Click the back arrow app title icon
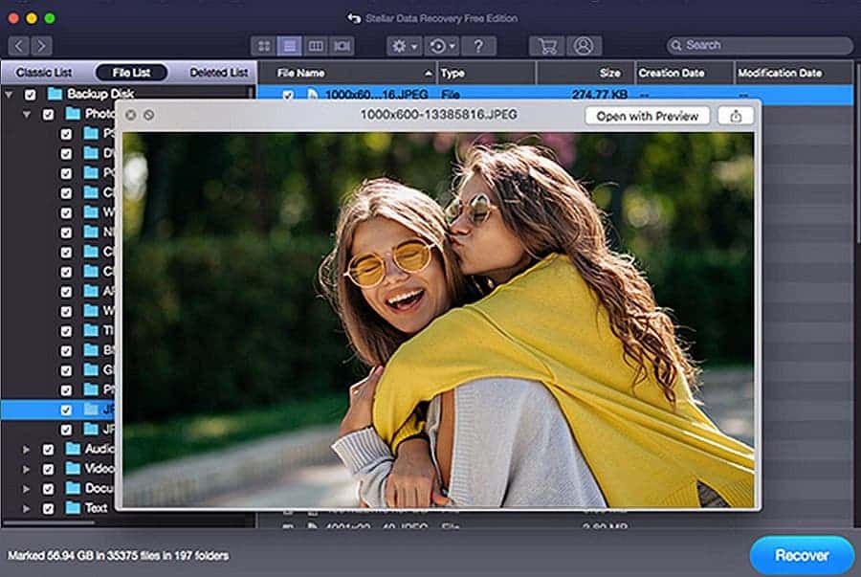Image resolution: width=861 pixels, height=577 pixels. pos(354,18)
